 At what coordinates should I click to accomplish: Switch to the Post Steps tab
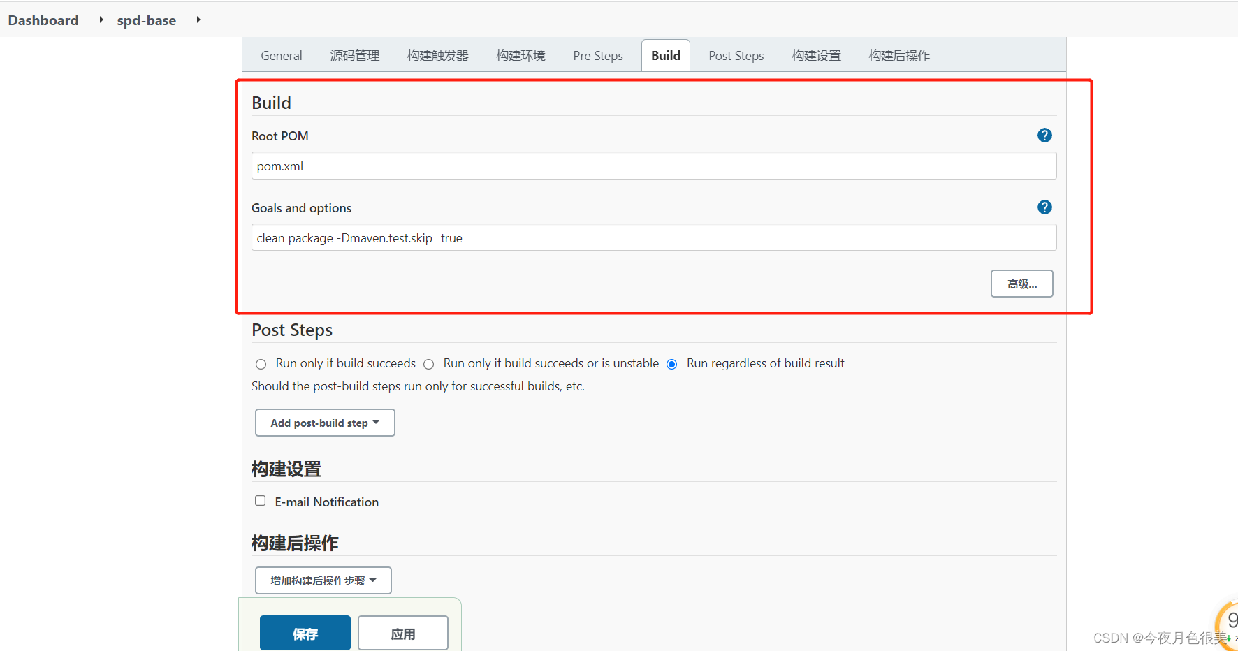[x=736, y=56]
